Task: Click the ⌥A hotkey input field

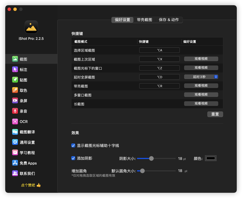Action: click(x=159, y=50)
